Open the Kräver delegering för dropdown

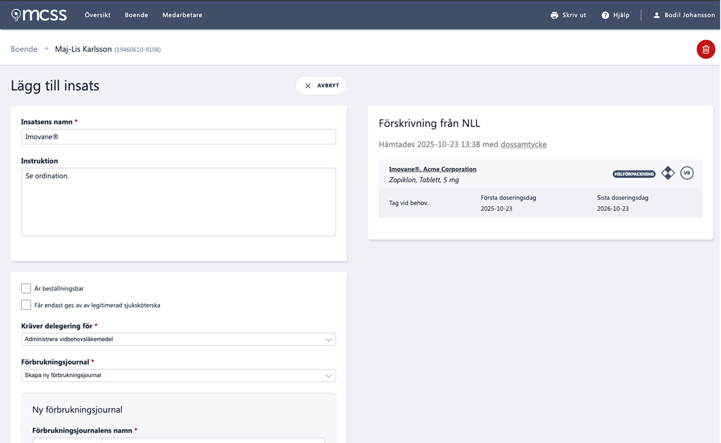coord(178,339)
